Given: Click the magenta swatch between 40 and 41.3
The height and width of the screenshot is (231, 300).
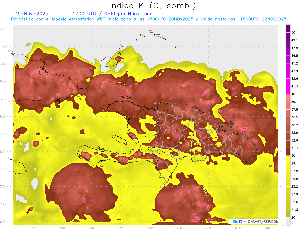Looking at the screenshot, I should pyautogui.click(x=288, y=90).
